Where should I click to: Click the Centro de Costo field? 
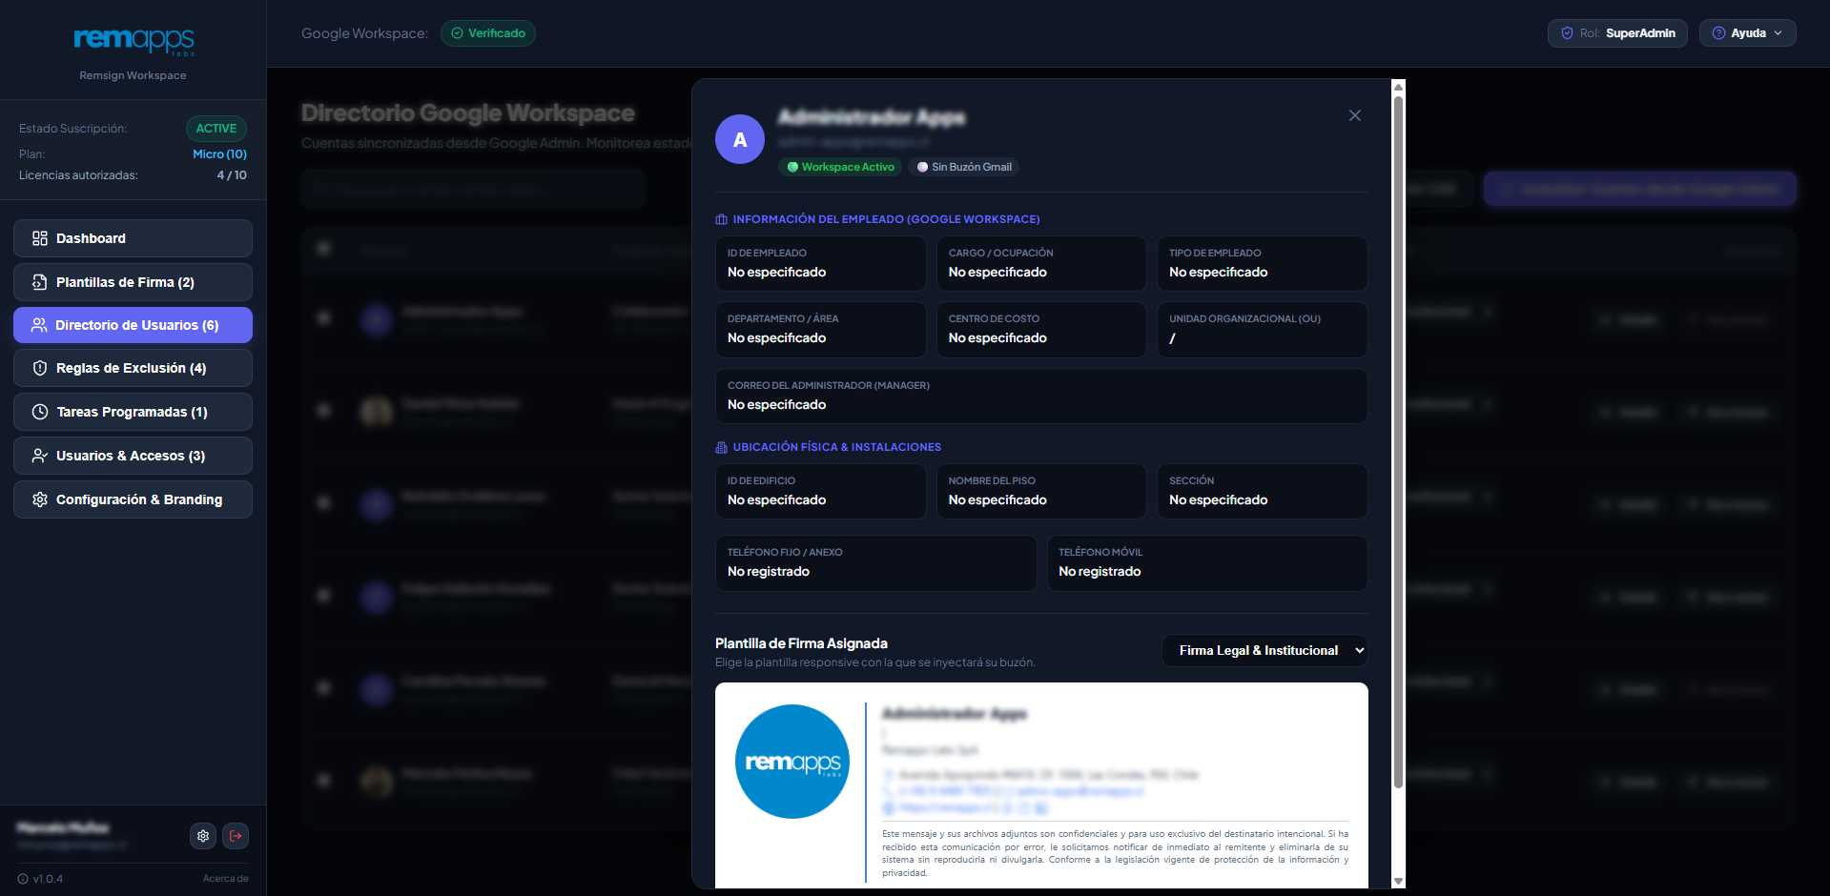(1041, 330)
